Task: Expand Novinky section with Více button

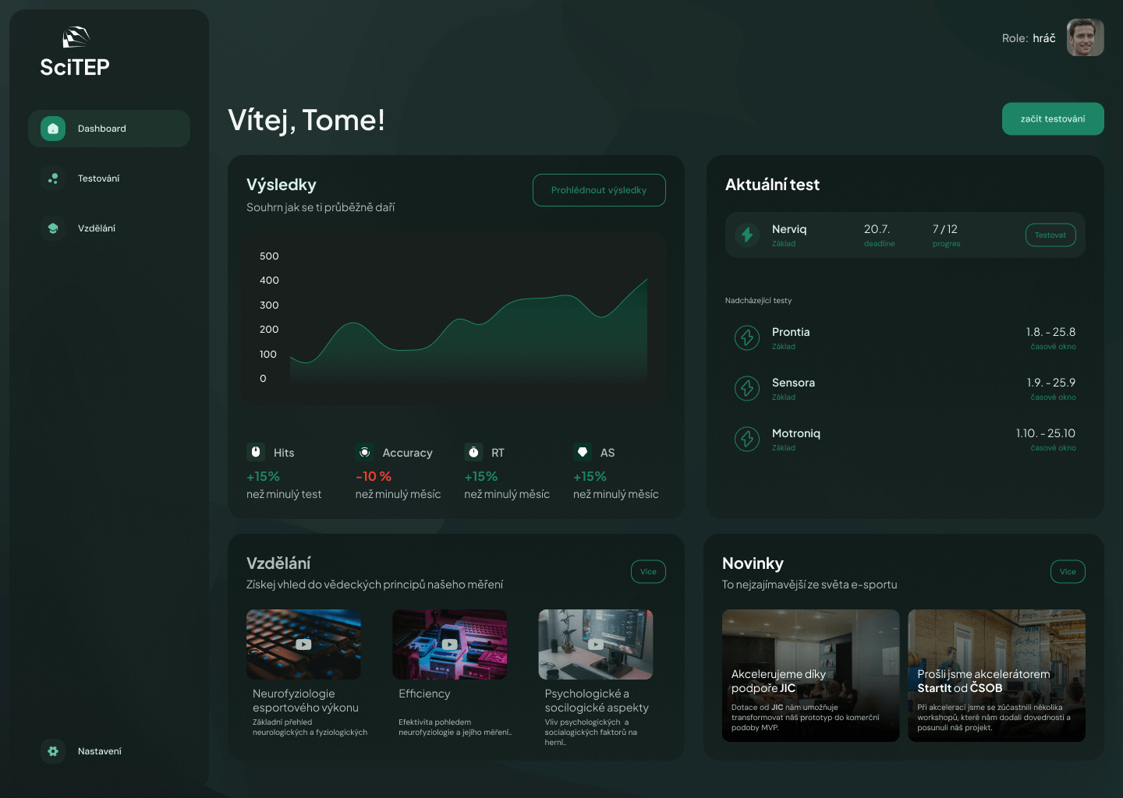Action: tap(1068, 572)
